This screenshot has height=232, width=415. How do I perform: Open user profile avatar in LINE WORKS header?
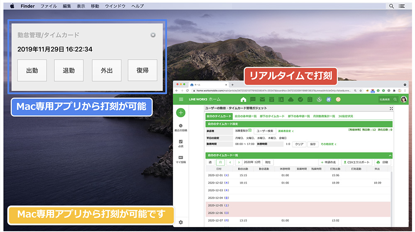coord(404,99)
